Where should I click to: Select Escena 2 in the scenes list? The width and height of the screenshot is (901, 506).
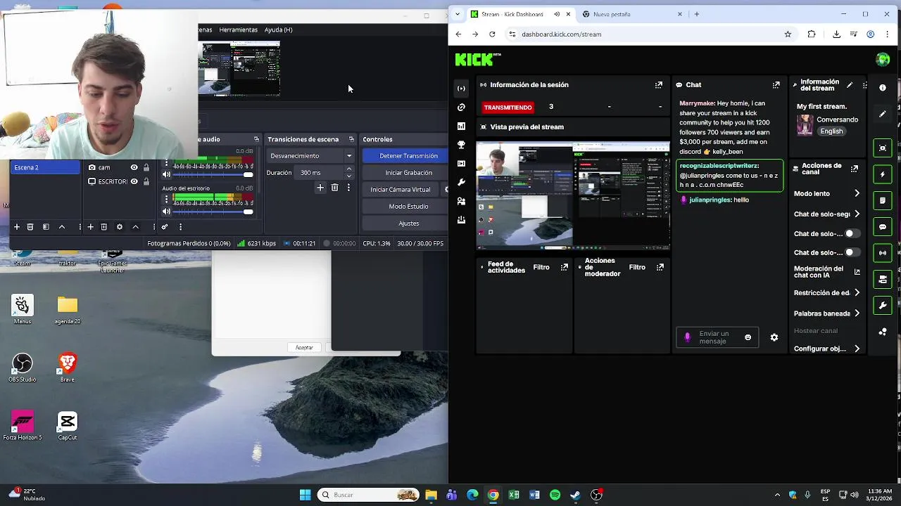tap(45, 167)
